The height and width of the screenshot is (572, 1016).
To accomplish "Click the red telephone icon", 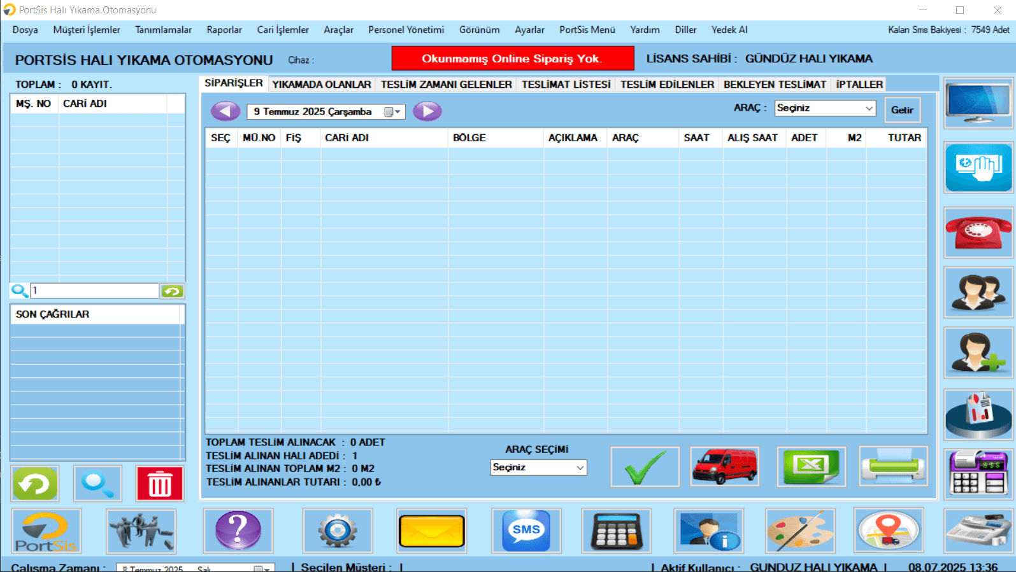I will point(978,233).
